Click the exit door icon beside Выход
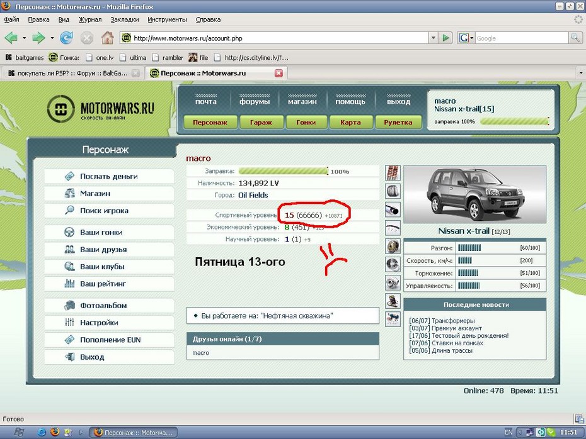Screen dimensions: 586x439 [x=69, y=357]
